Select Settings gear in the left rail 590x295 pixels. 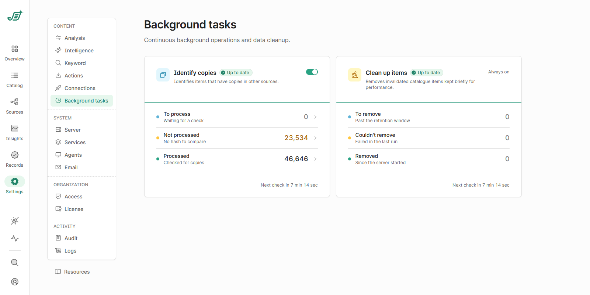[15, 181]
